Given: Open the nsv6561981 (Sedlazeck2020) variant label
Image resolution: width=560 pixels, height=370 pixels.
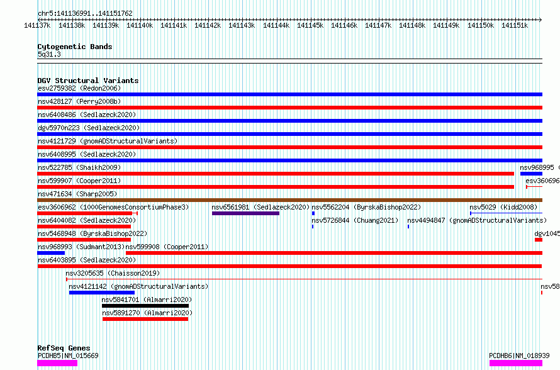Looking at the screenshot, I should coord(260,207).
